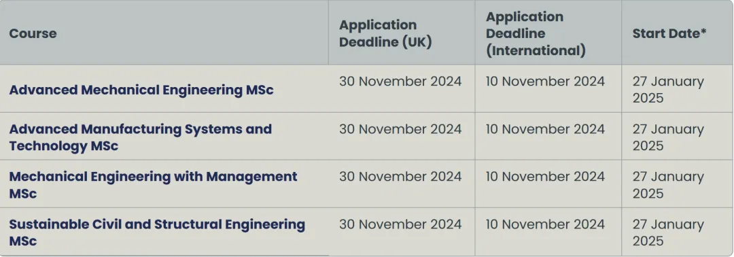This screenshot has width=734, height=257.
Task: Select start date for Advanced Mechanical Engineering
Action: pyautogui.click(x=669, y=90)
